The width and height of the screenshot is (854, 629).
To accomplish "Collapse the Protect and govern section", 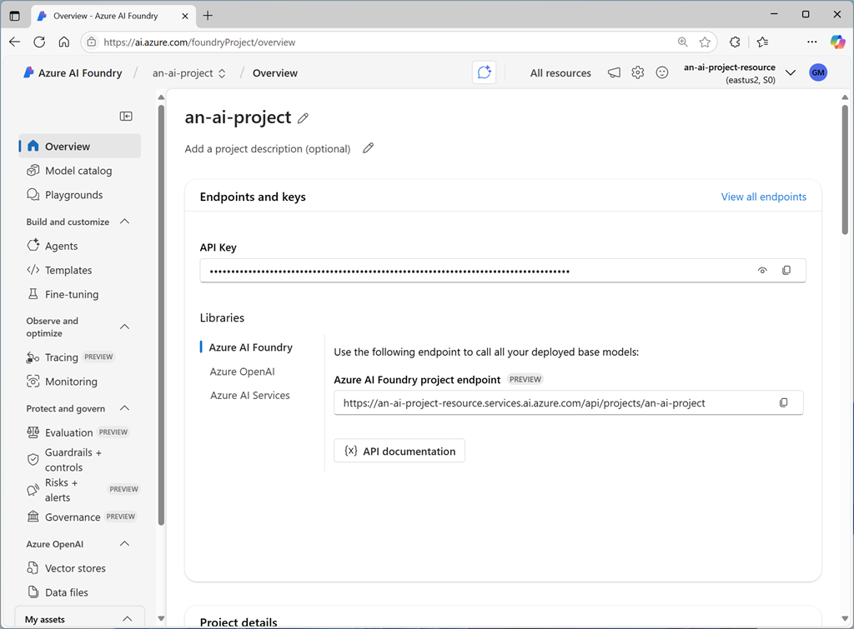I will (125, 408).
